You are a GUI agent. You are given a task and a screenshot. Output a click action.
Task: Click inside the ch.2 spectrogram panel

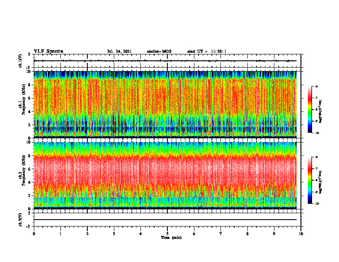click(x=165, y=176)
